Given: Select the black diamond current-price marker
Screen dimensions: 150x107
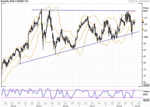Looking at the screenshot, I should (x=143, y=22).
